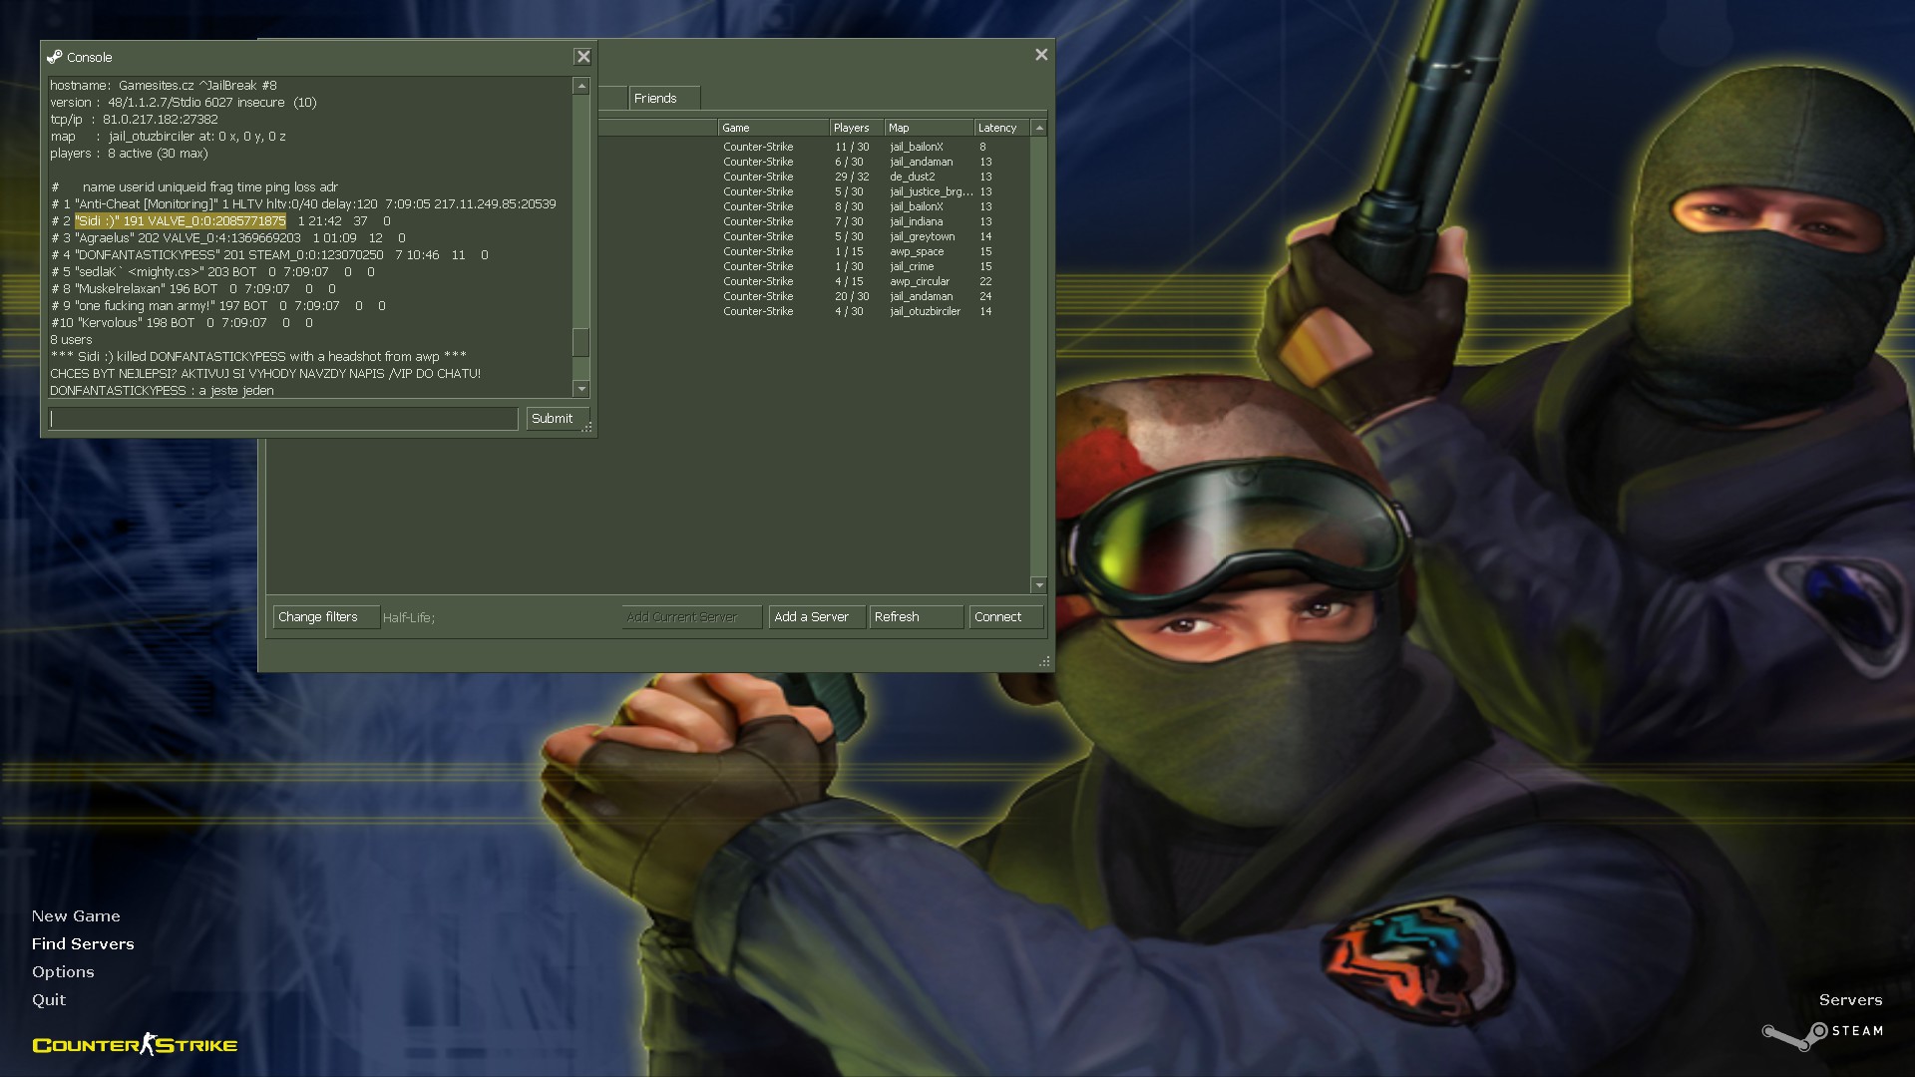Screen dimensions: 1915x1077
Task: Click the "8 users" console line
Action: pos(71,340)
